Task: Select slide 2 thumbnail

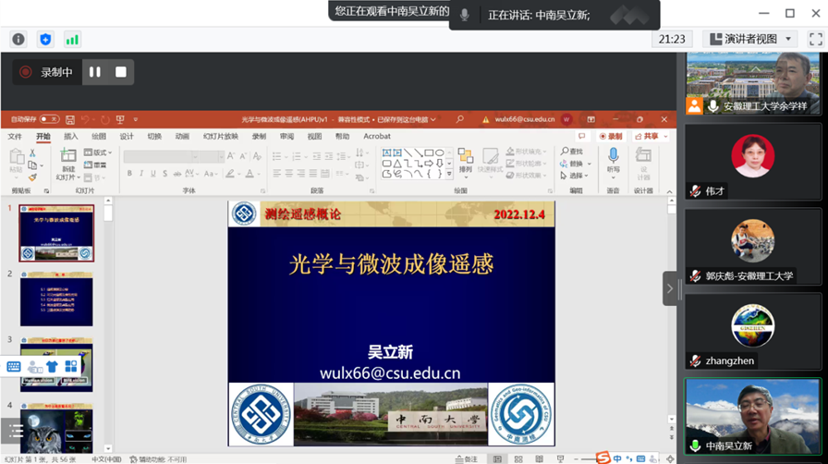Action: tap(56, 299)
